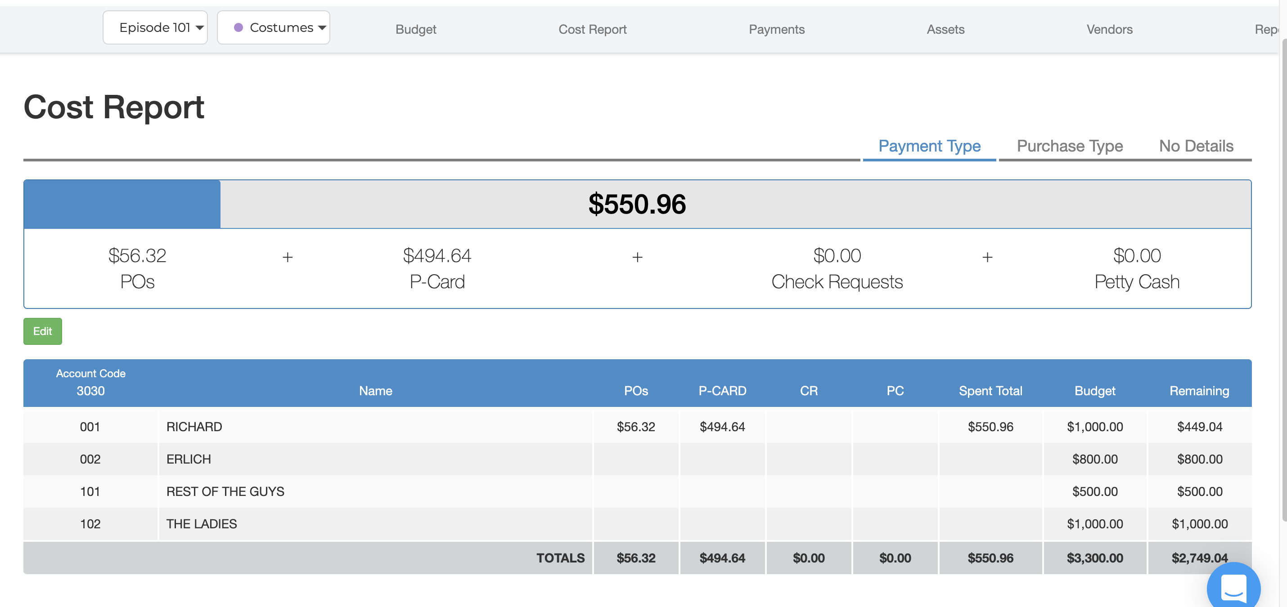Navigate to Vendors
Screen dimensions: 1287x607
click(1109, 30)
